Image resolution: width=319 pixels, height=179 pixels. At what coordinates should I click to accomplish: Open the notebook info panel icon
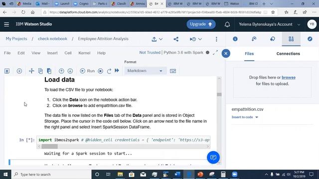235,39
